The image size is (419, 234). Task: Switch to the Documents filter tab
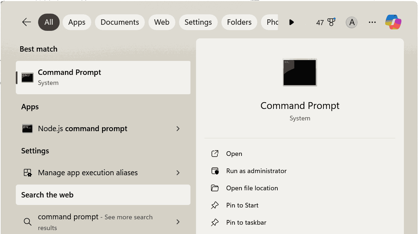pos(120,22)
